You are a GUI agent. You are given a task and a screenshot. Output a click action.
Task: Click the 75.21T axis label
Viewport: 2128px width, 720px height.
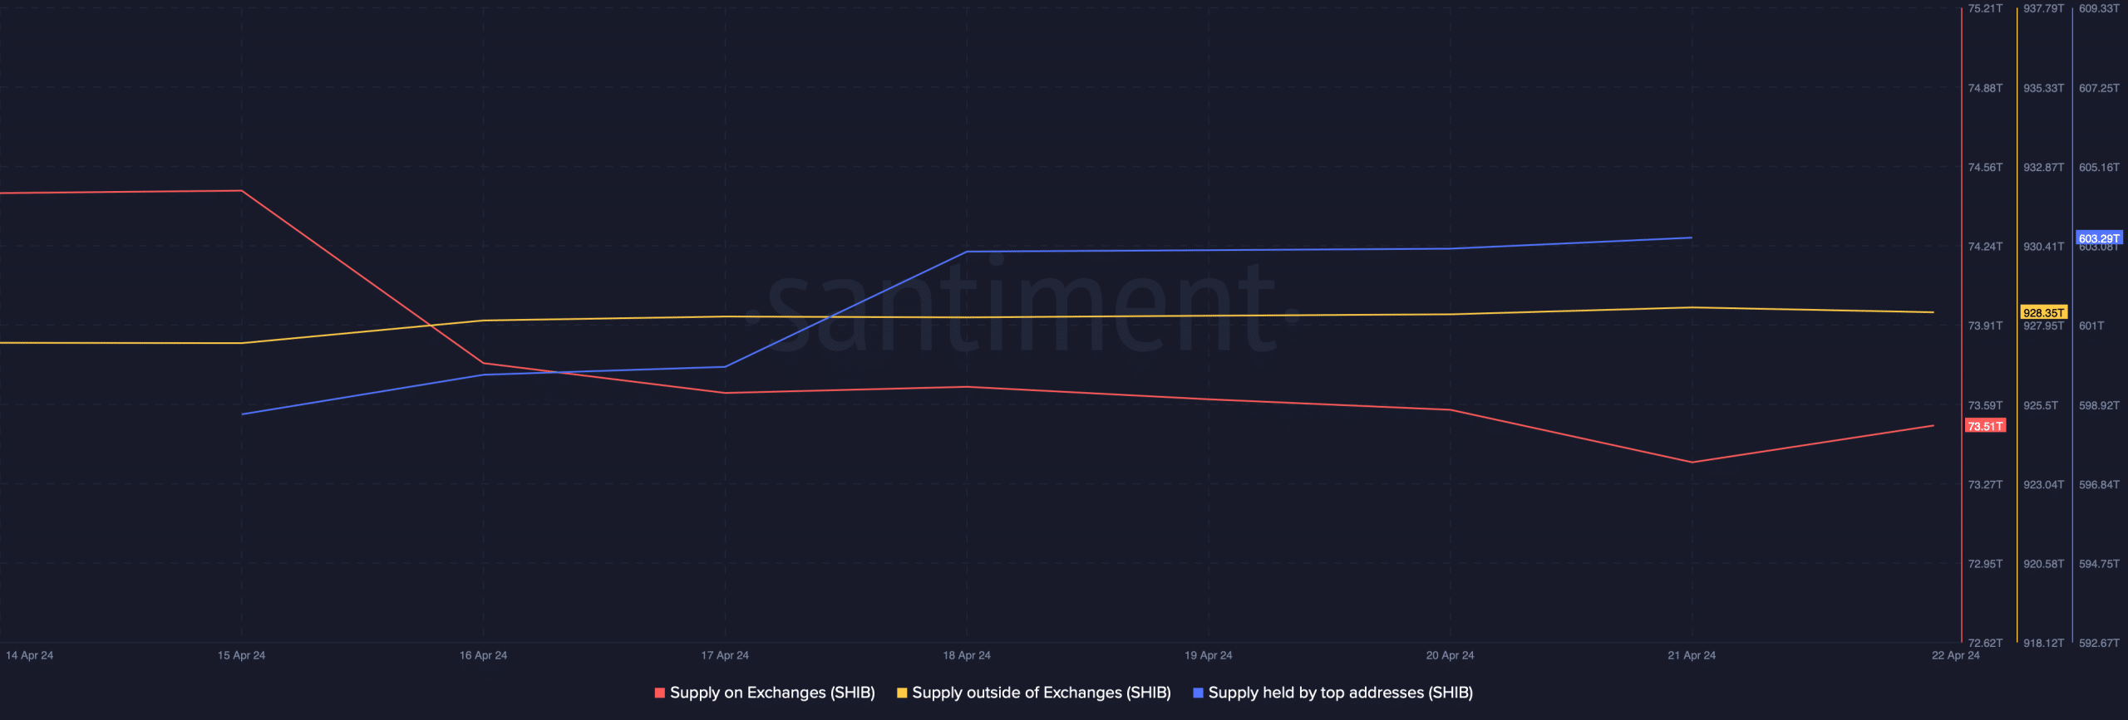pos(1985,8)
